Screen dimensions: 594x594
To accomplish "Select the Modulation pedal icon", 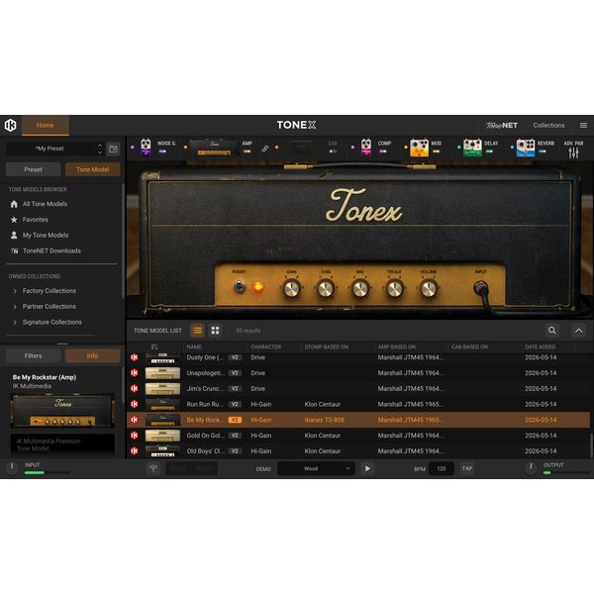I will click(x=420, y=148).
